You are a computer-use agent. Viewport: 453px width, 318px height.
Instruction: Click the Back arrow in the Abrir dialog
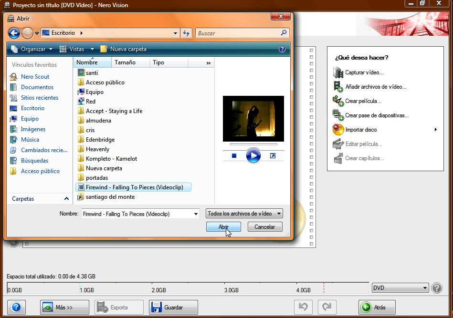(14, 33)
